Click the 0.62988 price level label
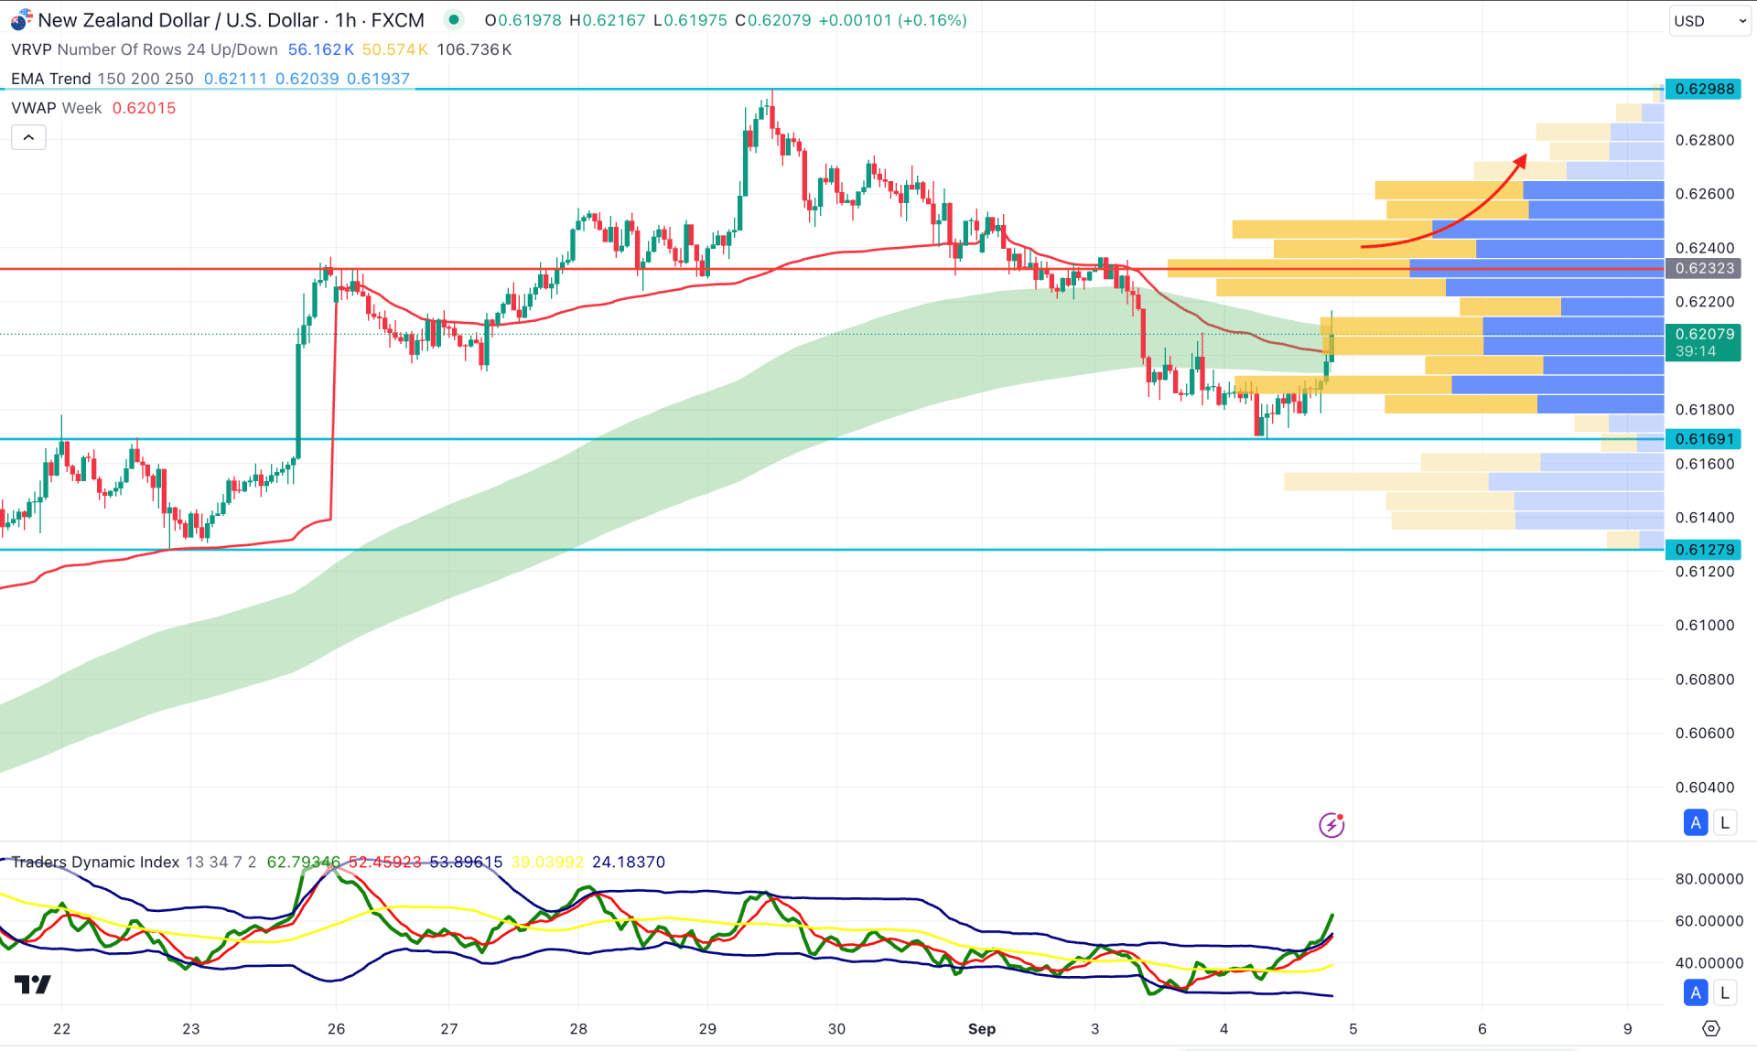This screenshot has width=1757, height=1051. (1703, 89)
